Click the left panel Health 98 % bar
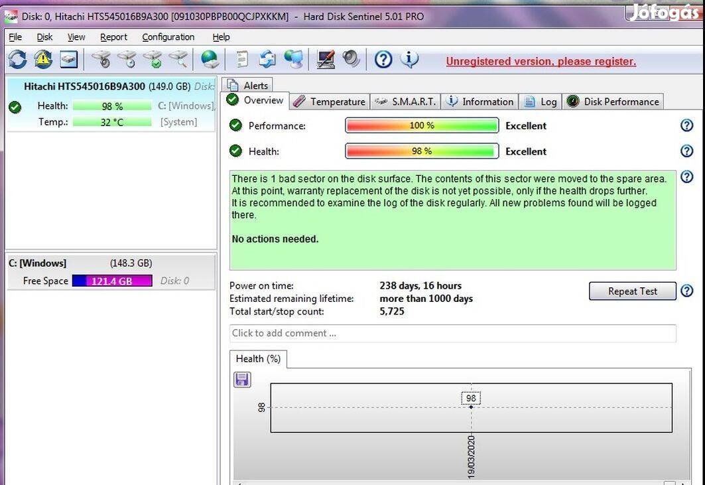This screenshot has width=705, height=485. pyautogui.click(x=112, y=106)
